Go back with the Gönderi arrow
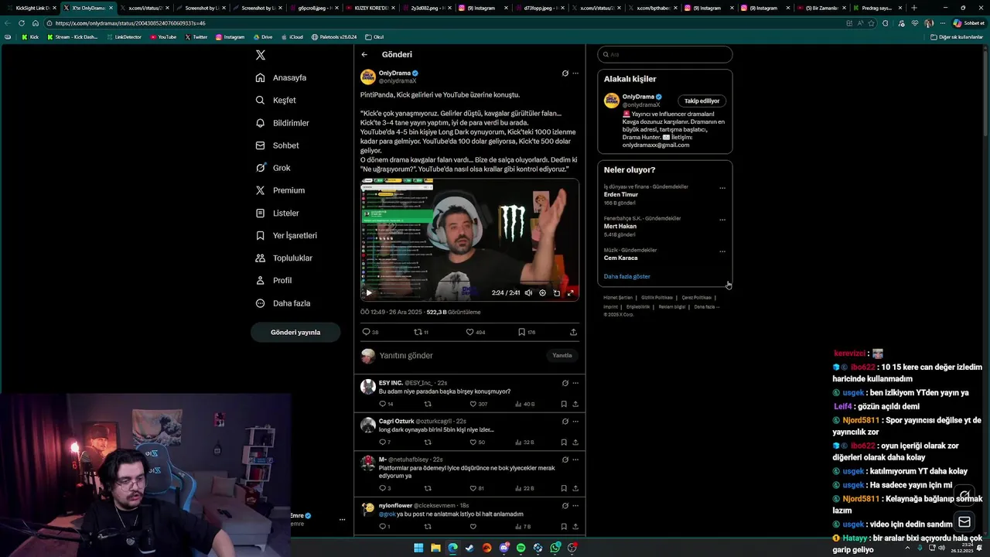This screenshot has width=990, height=557. pyautogui.click(x=364, y=55)
